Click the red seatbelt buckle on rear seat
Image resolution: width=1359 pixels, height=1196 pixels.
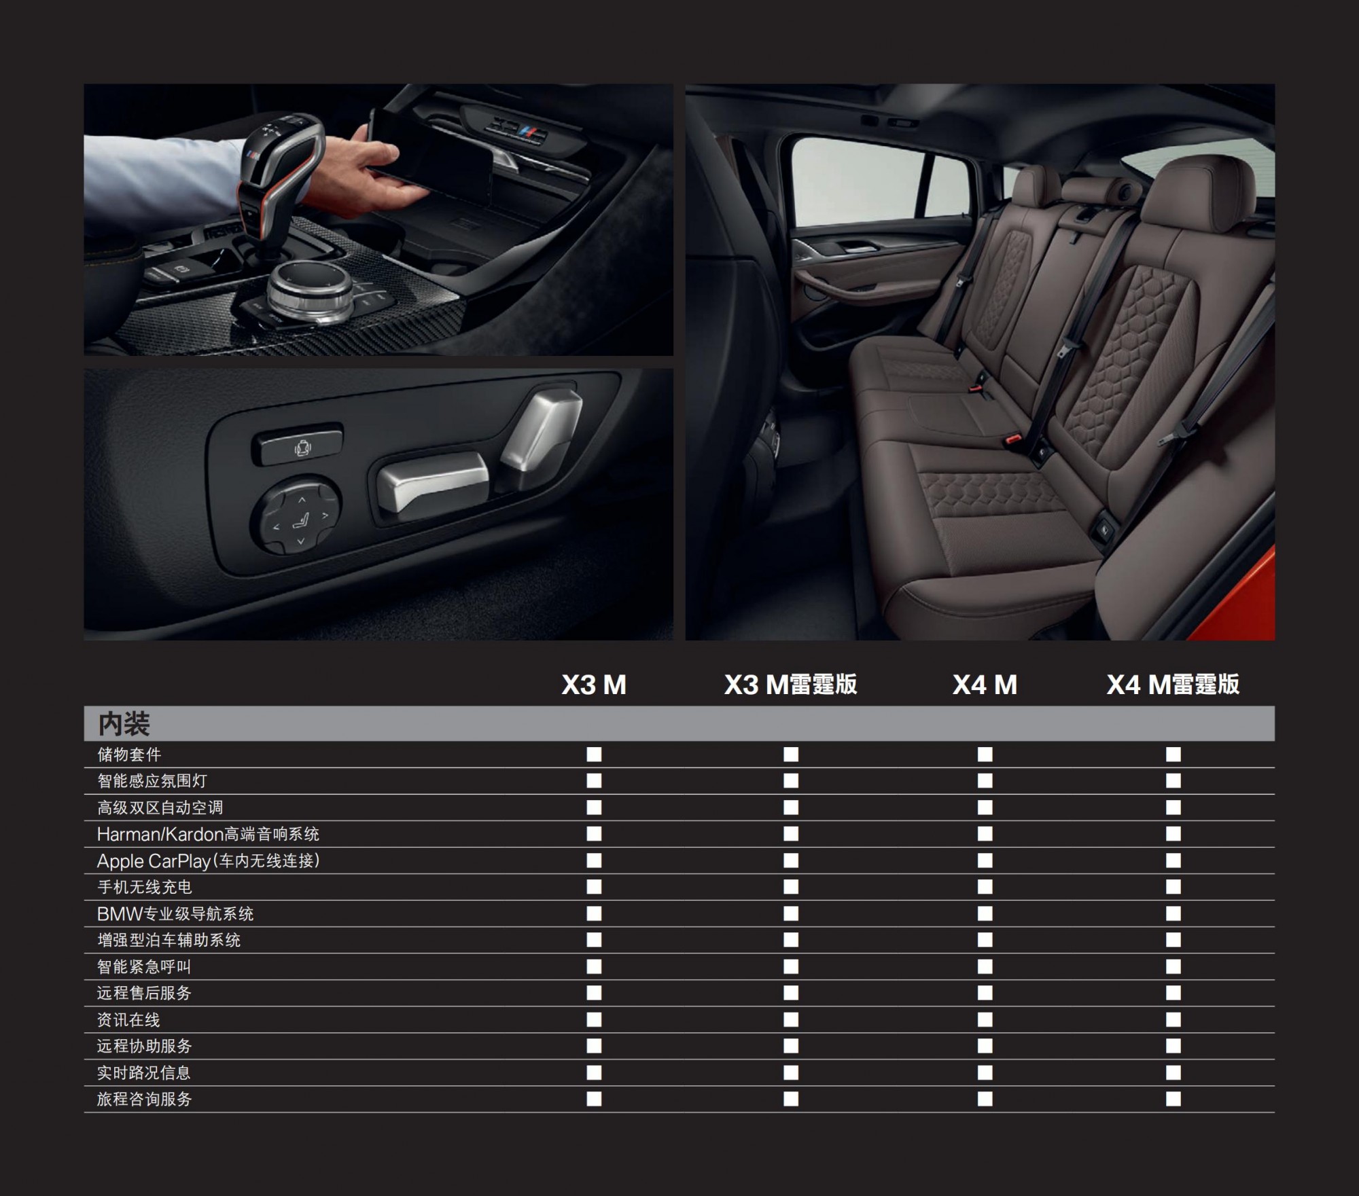(1014, 439)
